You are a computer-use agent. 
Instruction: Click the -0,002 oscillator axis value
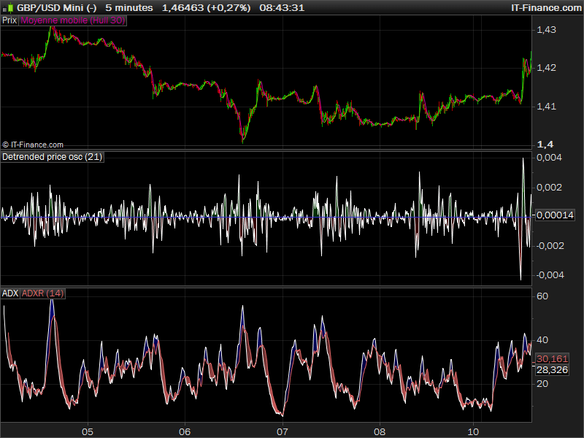tap(550, 246)
